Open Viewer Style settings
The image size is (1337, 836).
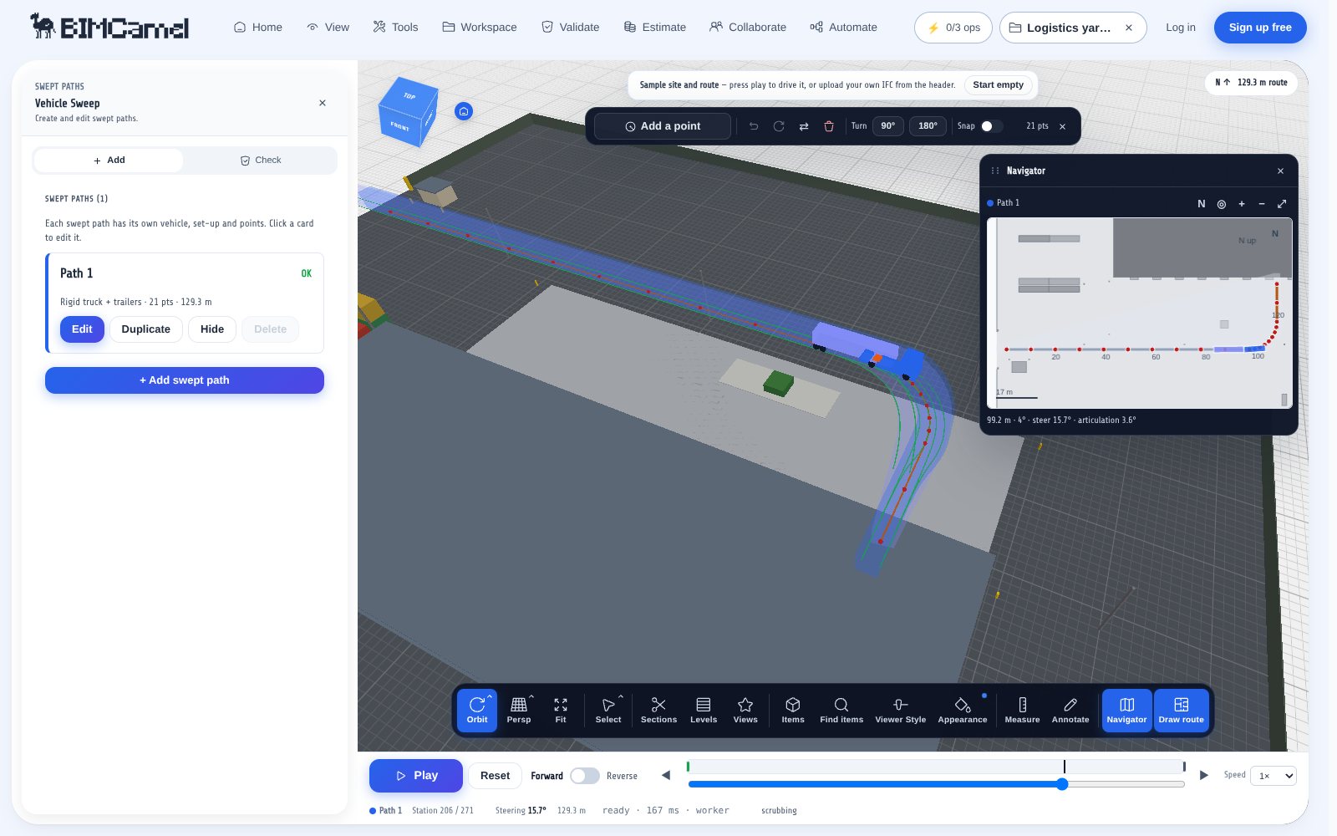point(900,711)
